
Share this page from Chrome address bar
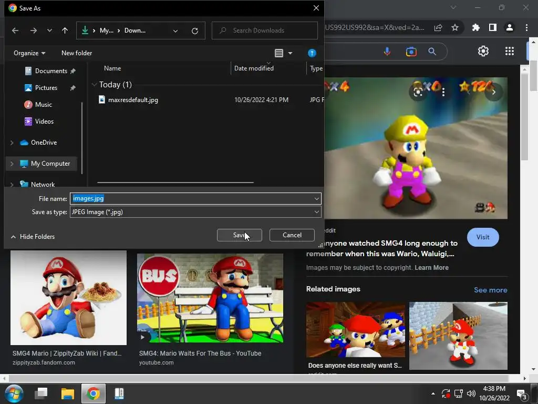click(438, 27)
